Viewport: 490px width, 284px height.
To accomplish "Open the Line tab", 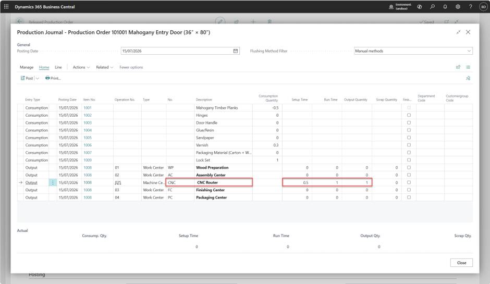I will [x=58, y=67].
